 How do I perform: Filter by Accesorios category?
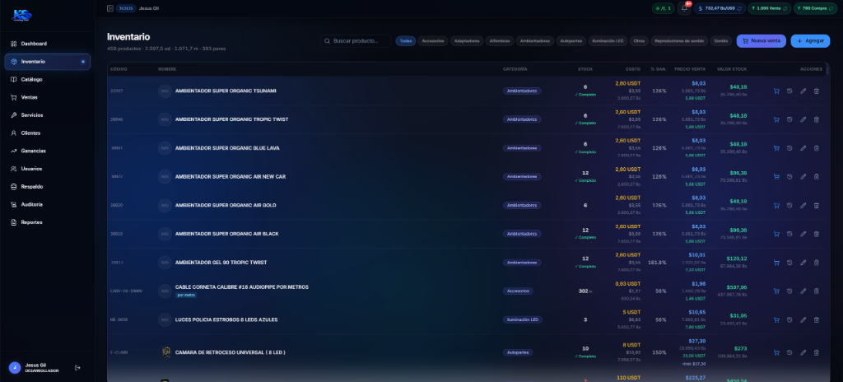pos(433,41)
